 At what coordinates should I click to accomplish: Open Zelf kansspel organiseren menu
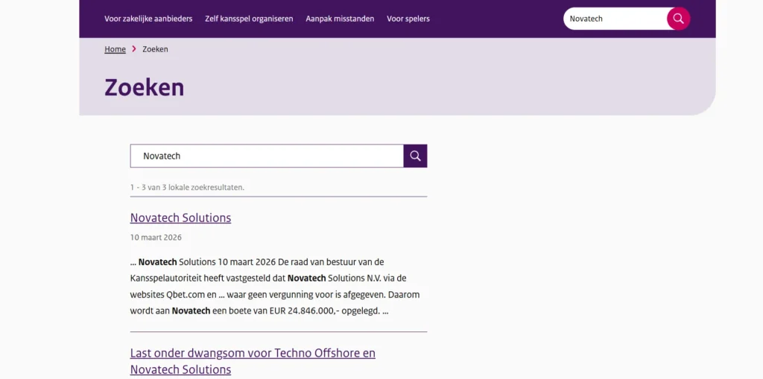click(249, 19)
